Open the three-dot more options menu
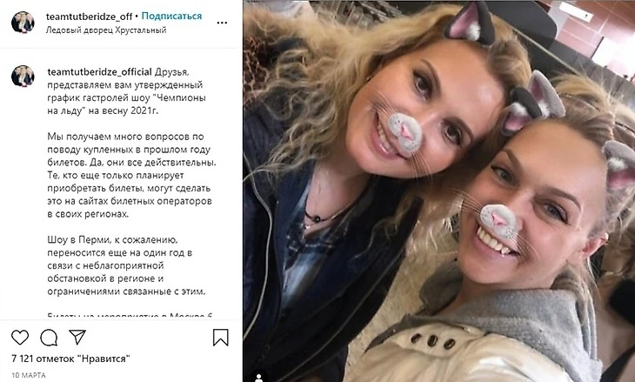 222,23
